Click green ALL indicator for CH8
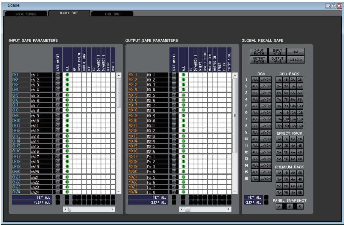This screenshot has width=344, height=225. click(x=67, y=110)
